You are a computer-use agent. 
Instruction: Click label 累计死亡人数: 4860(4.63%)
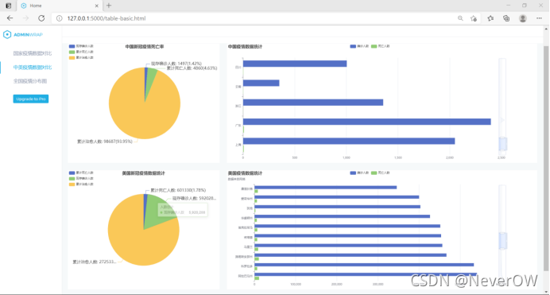192,68
